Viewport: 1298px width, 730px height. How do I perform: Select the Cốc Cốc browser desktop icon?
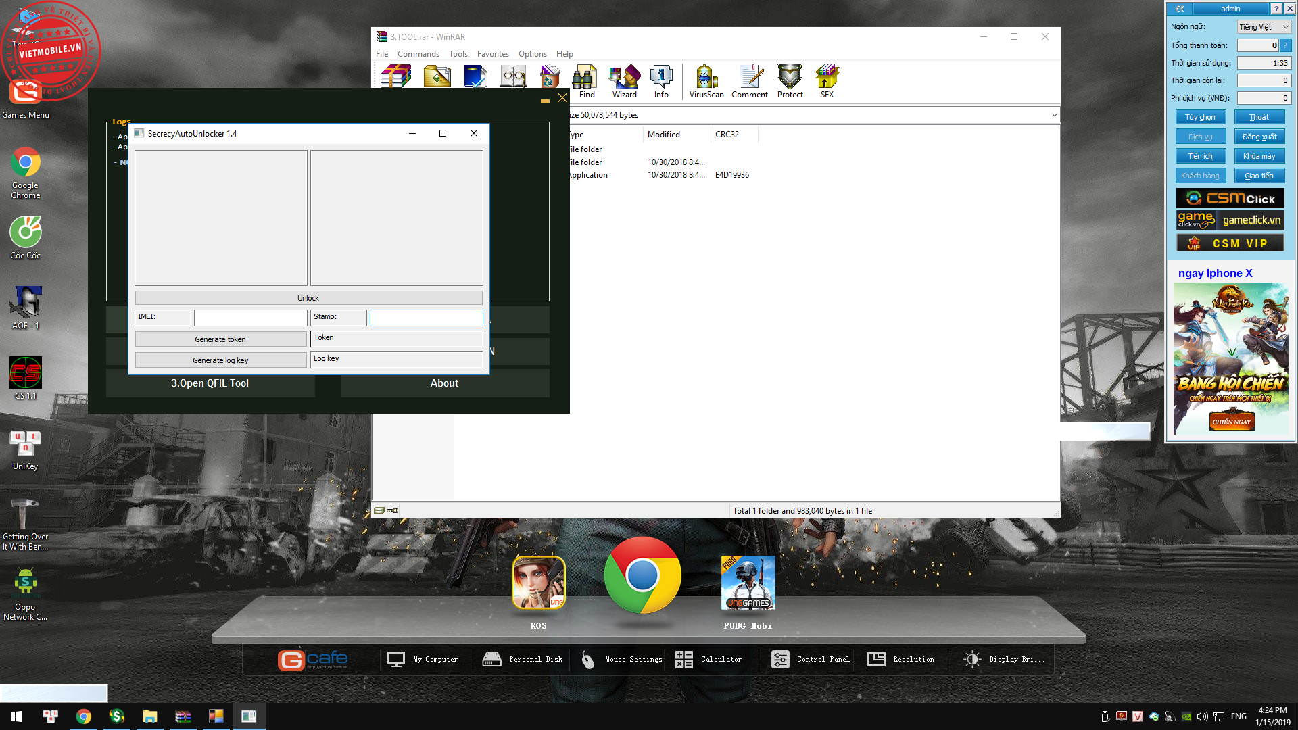pos(26,238)
